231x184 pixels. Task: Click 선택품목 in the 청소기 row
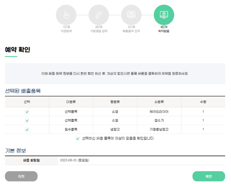[x=71, y=121]
